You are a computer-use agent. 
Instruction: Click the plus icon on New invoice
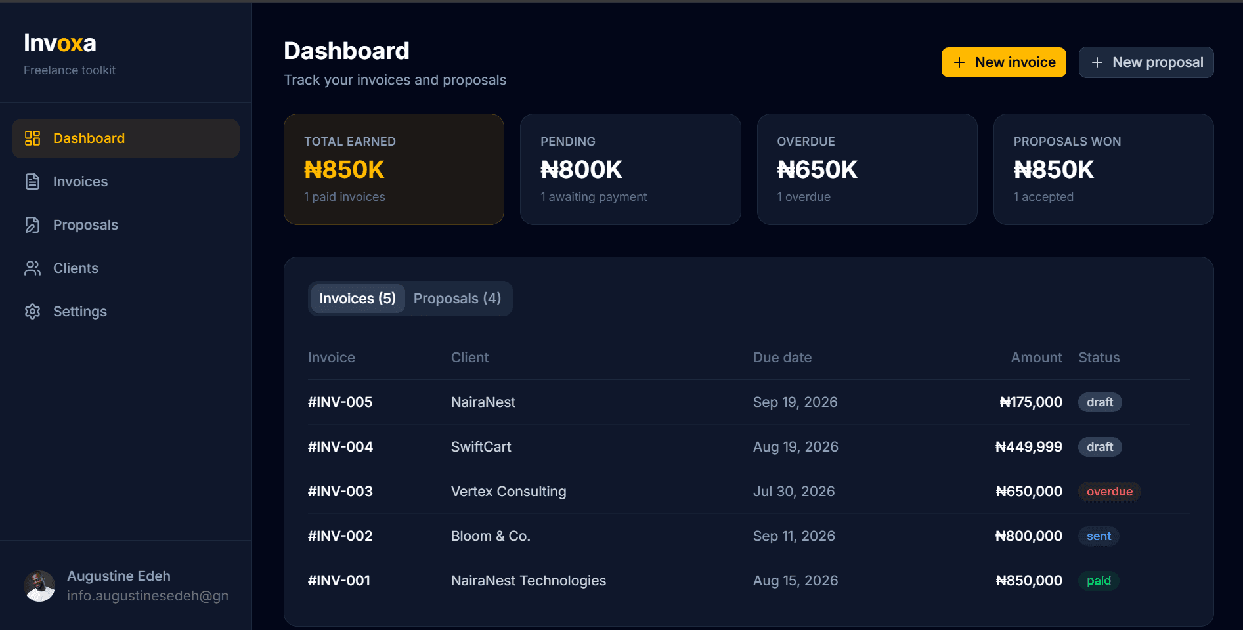point(959,62)
